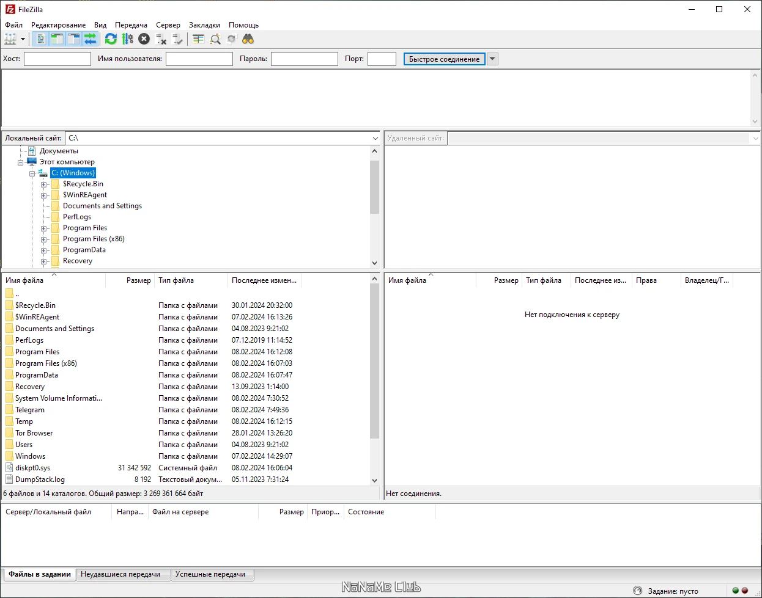Click the binoculars file search icon
The width and height of the screenshot is (762, 598).
pos(248,39)
